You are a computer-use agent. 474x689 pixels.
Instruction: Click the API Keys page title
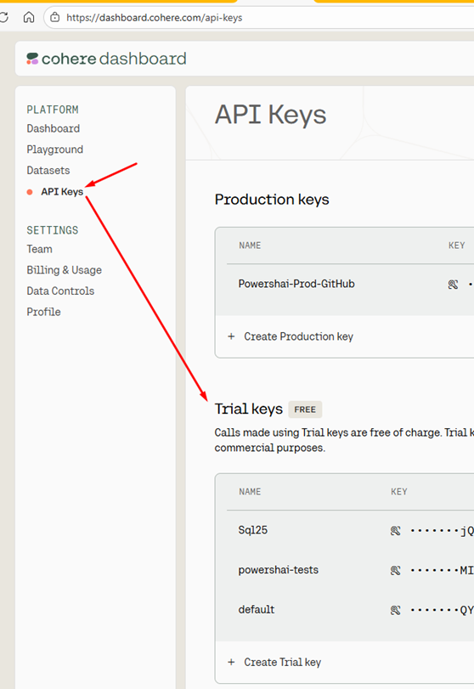pos(271,116)
